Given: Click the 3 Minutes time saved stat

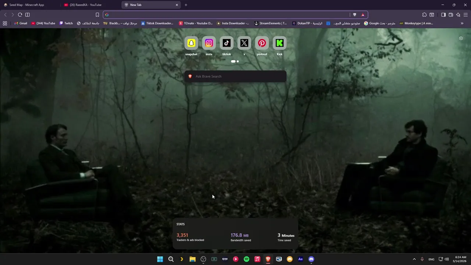Looking at the screenshot, I should pyautogui.click(x=286, y=237).
